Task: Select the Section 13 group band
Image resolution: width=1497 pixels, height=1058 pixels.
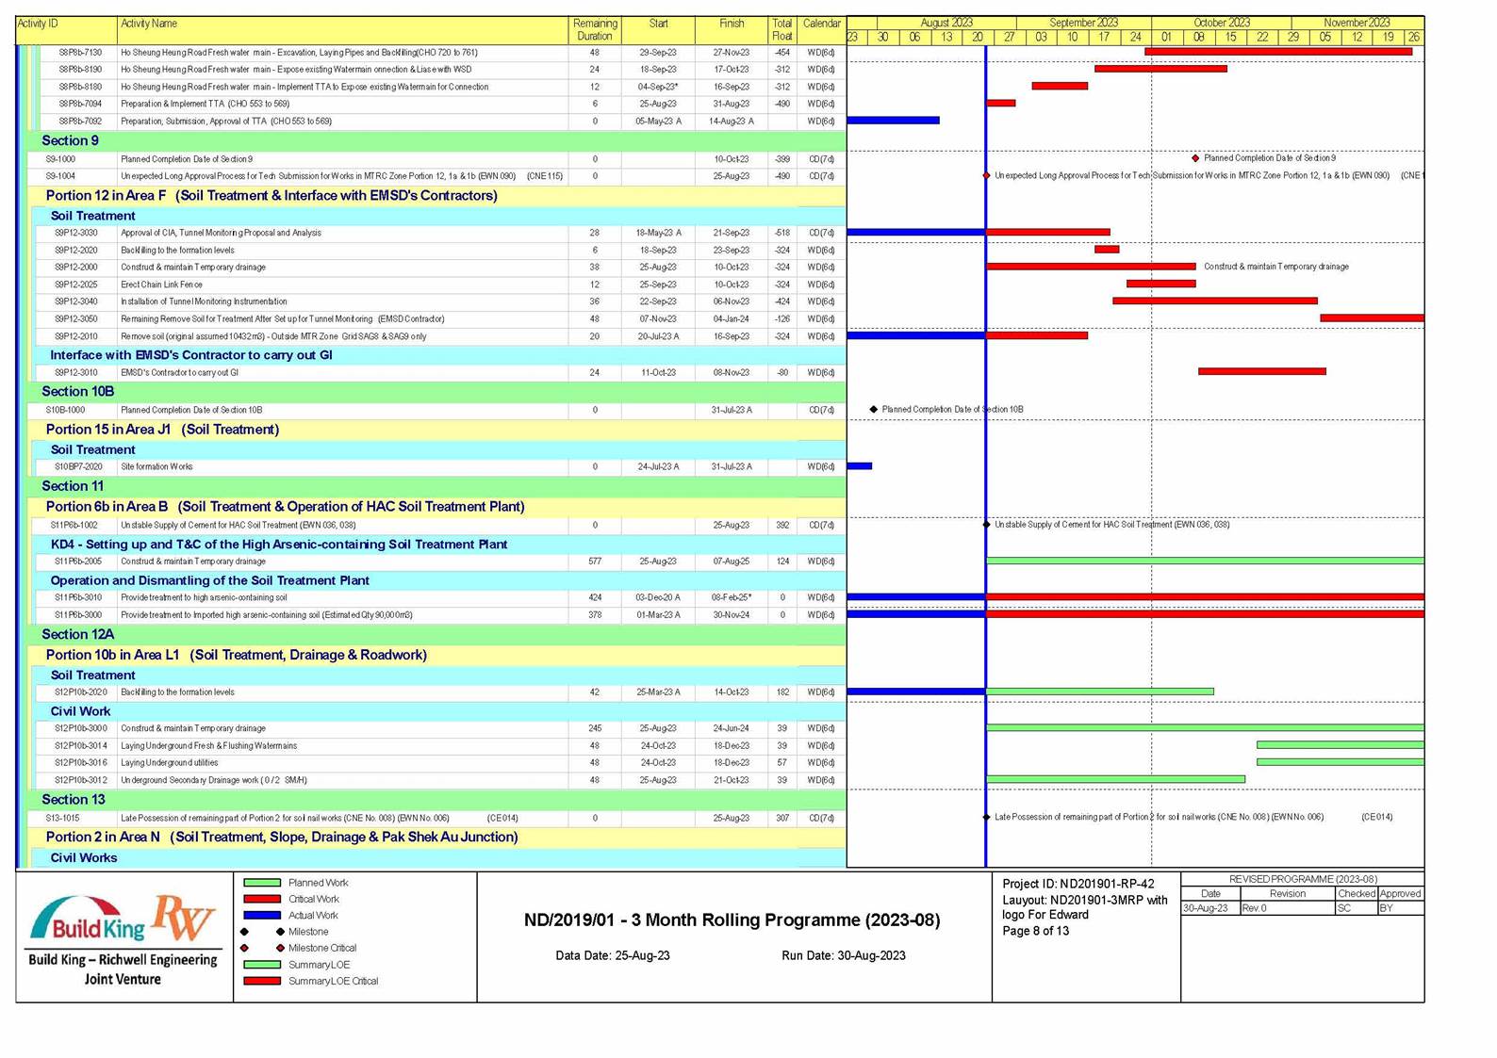Action: [x=436, y=799]
